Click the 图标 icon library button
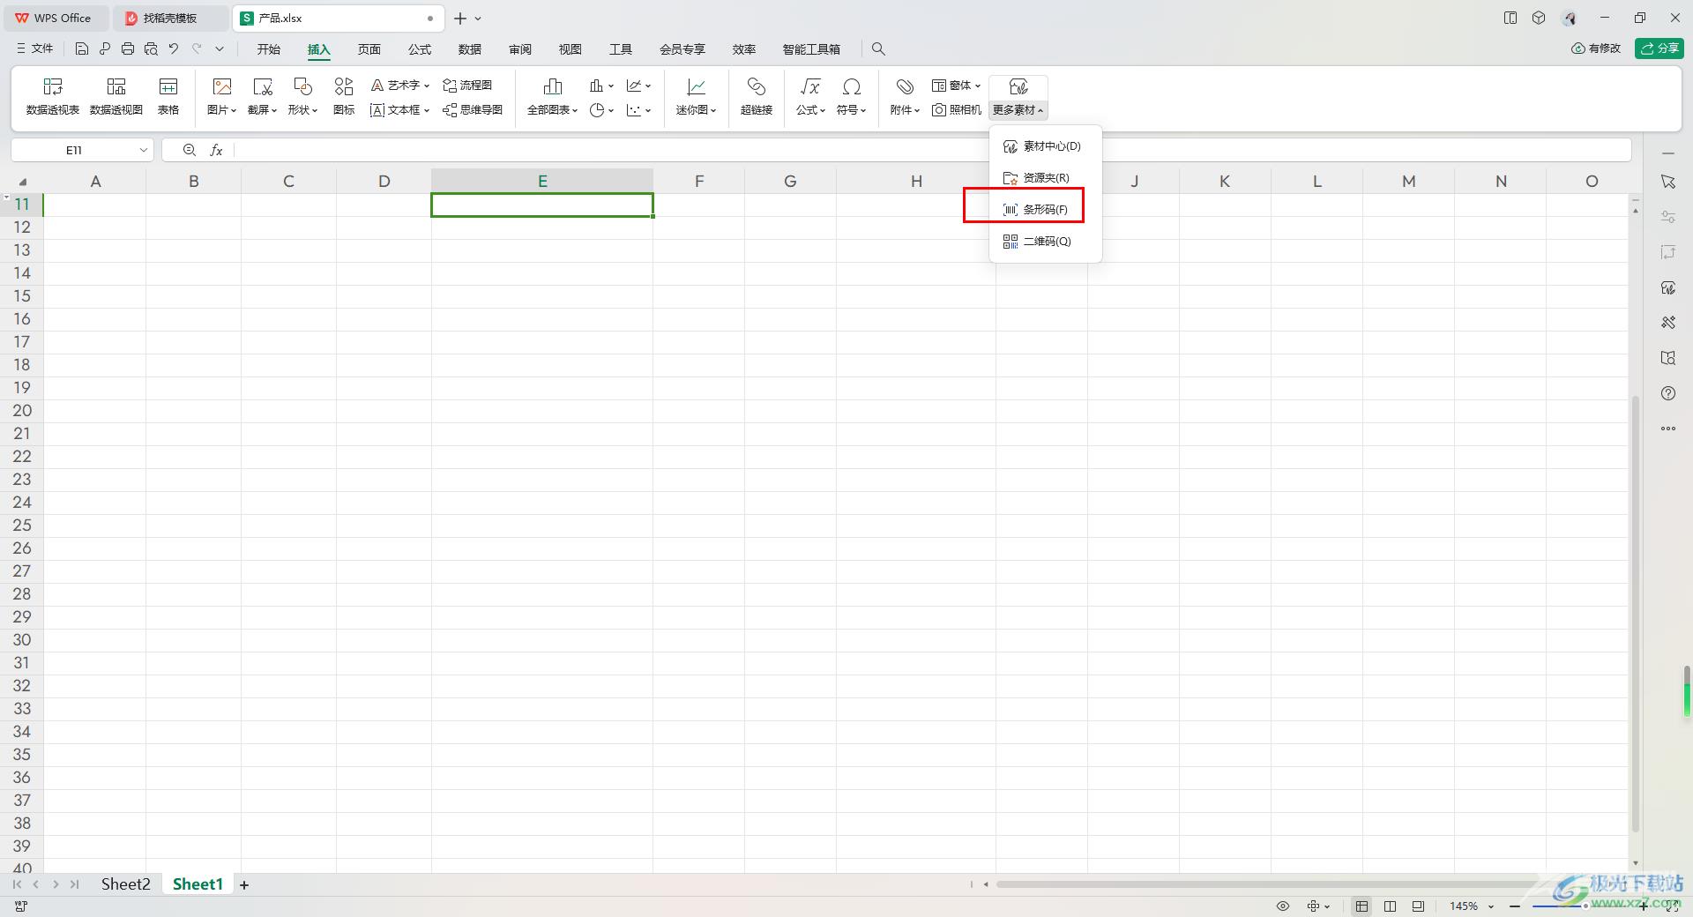The height and width of the screenshot is (917, 1693). [x=344, y=96]
